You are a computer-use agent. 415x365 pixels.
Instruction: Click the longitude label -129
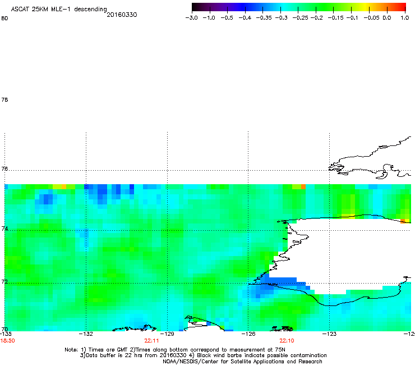pyautogui.click(x=167, y=334)
